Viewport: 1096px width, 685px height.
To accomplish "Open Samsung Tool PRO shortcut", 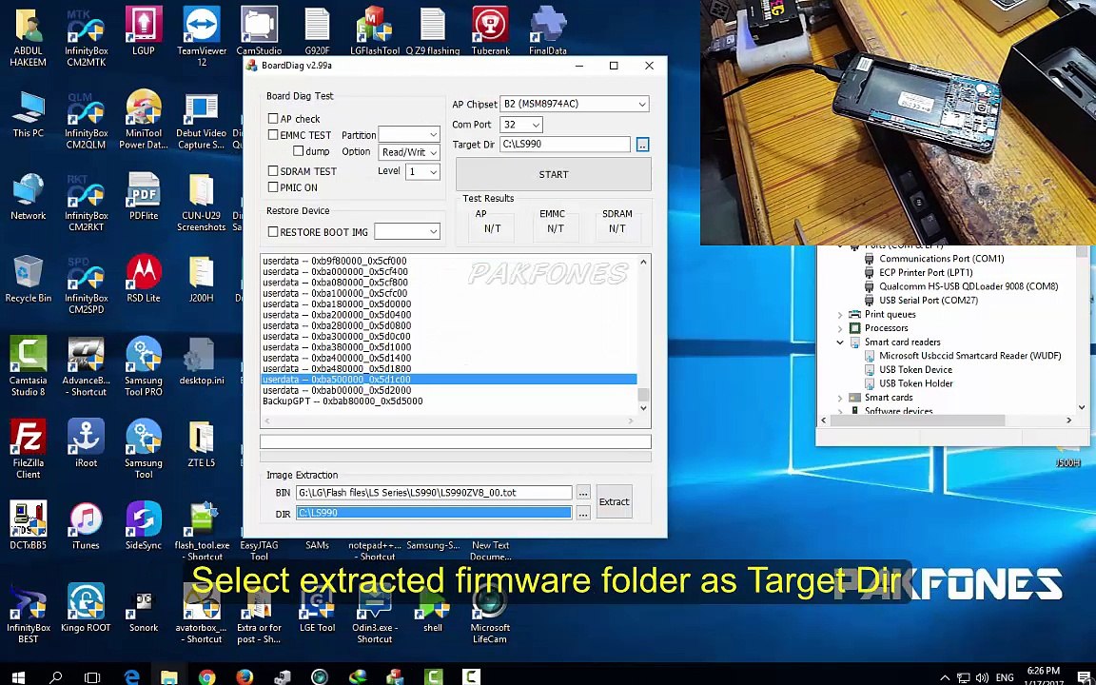I will (x=144, y=366).
